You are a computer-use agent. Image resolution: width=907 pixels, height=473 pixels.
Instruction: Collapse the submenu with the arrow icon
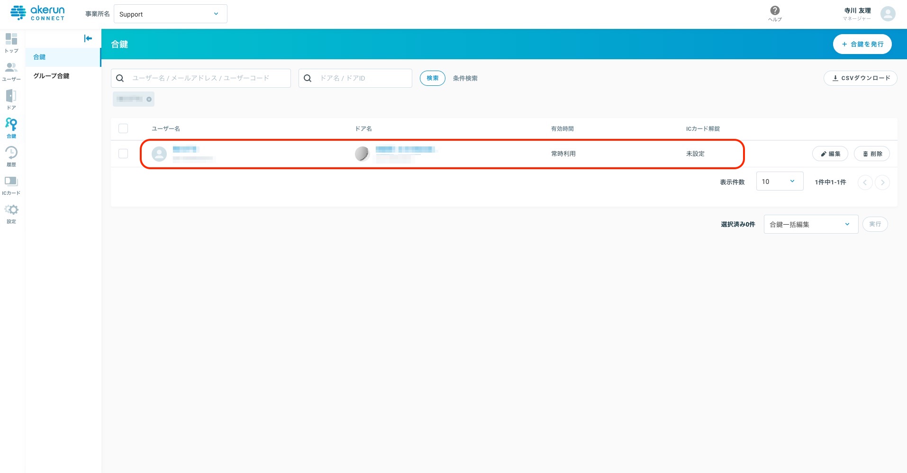(88, 38)
